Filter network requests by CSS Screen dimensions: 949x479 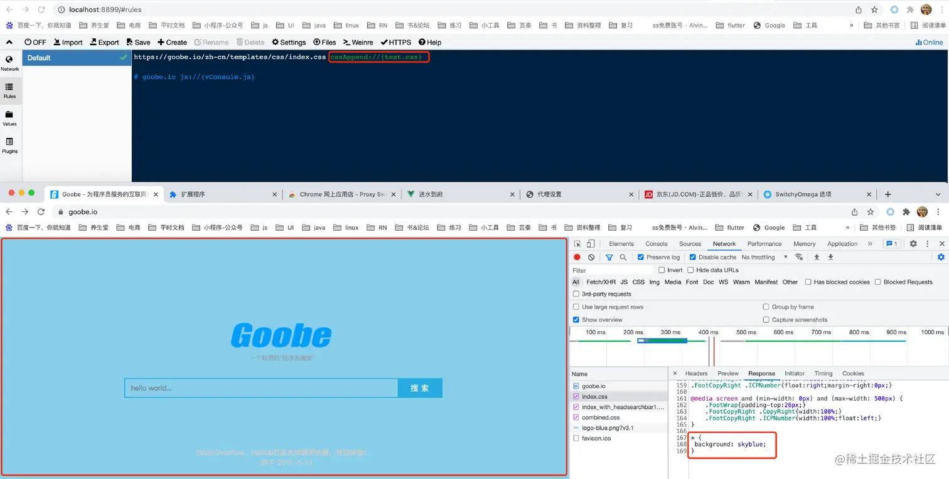pyautogui.click(x=638, y=282)
